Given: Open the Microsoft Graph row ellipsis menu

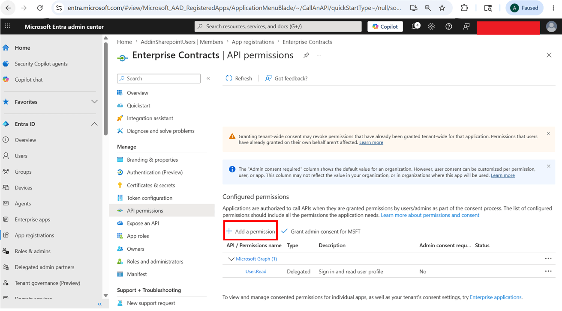Looking at the screenshot, I should (548, 258).
